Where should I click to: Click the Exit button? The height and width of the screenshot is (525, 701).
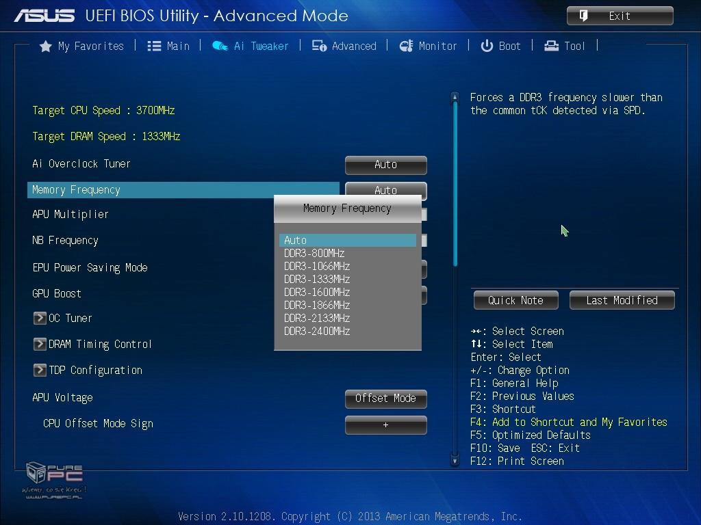pos(620,16)
